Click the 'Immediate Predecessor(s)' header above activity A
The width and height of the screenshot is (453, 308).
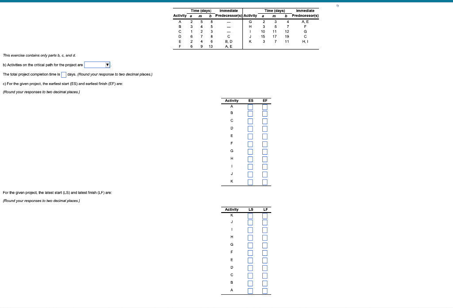pyautogui.click(x=229, y=13)
